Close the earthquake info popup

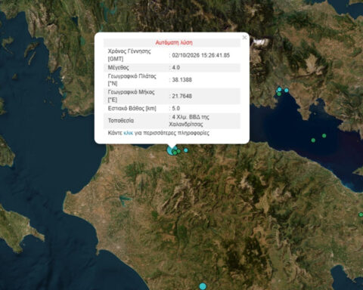(x=244, y=37)
